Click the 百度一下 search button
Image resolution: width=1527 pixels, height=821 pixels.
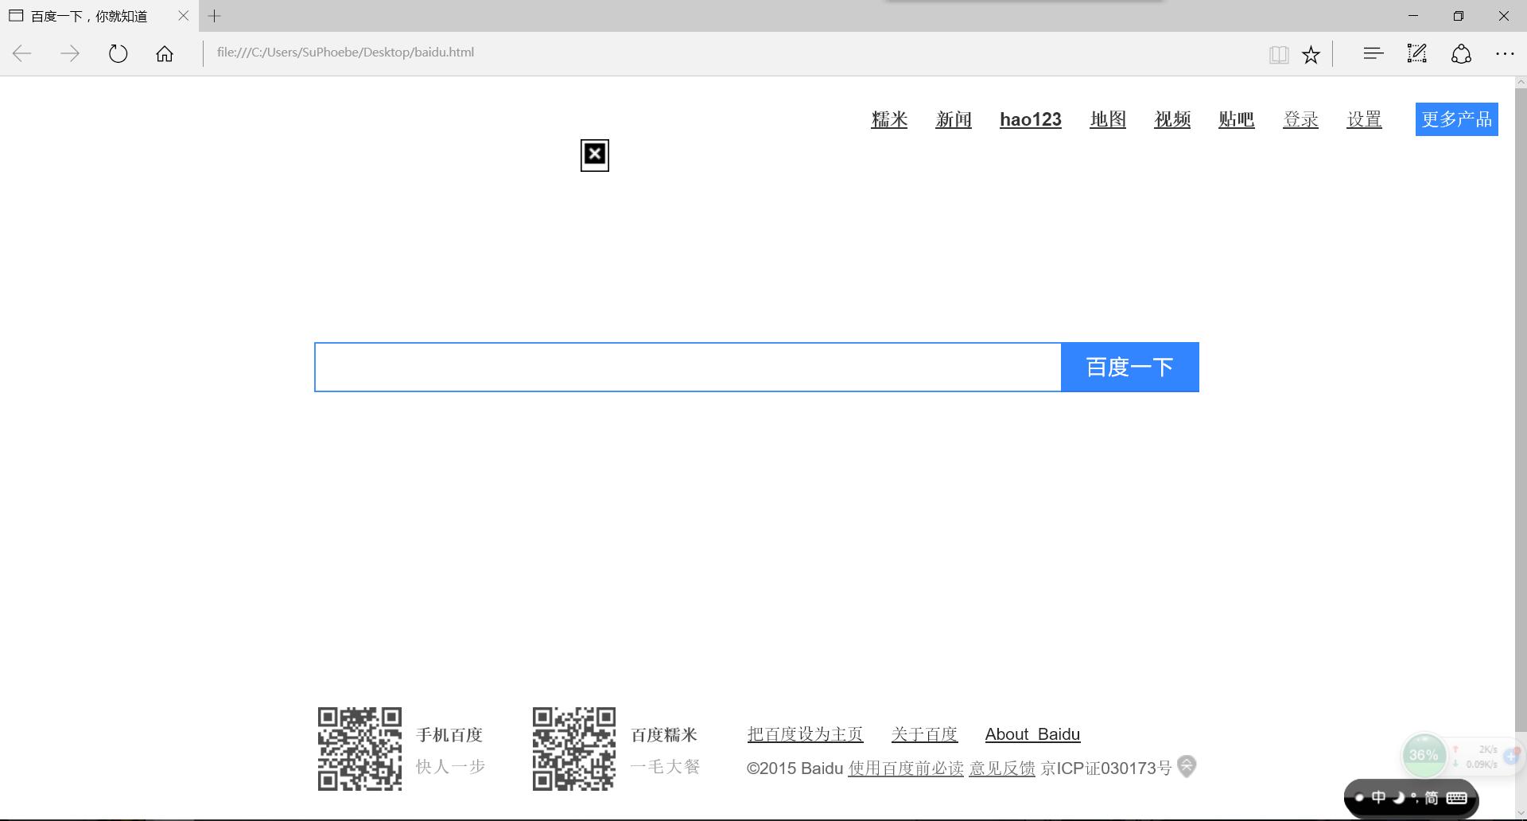coord(1130,368)
